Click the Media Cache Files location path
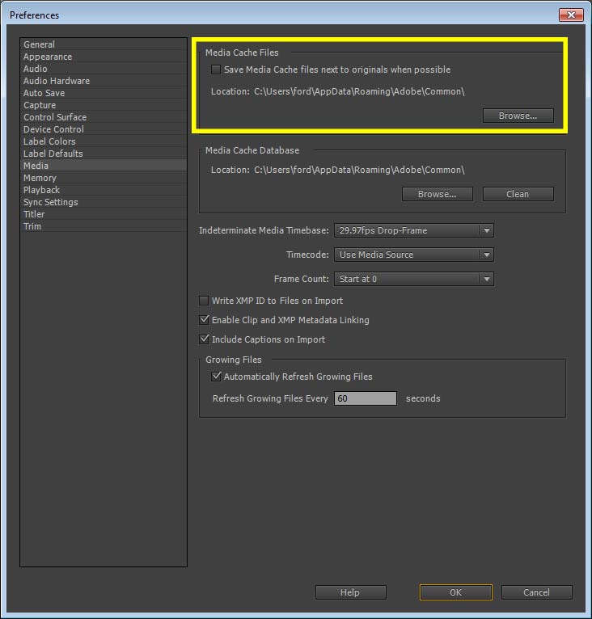Viewport: 592px width, 619px height. tap(359, 91)
